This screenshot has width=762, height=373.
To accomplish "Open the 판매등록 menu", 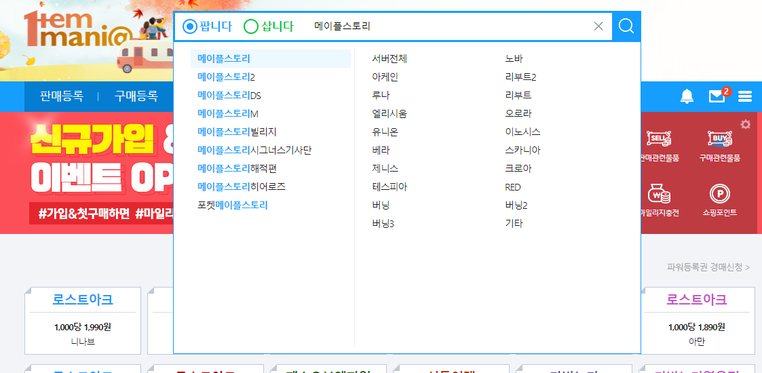I will coord(62,96).
